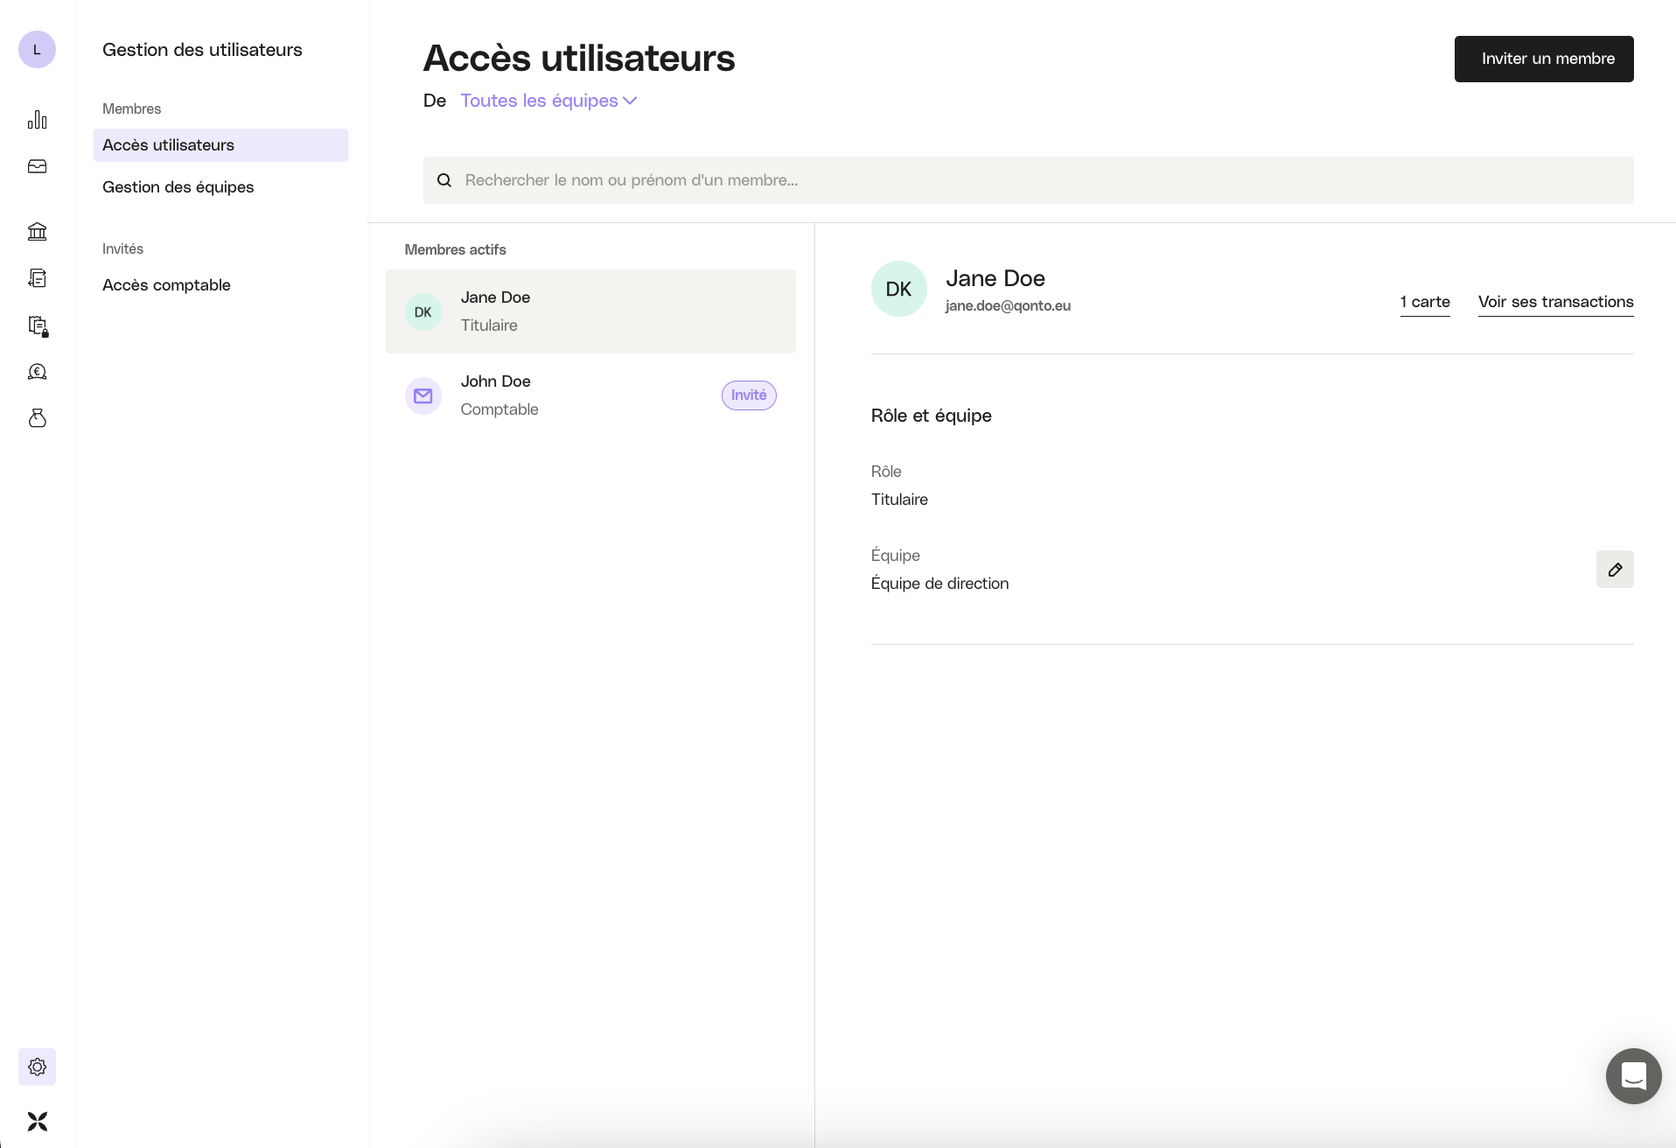Open the statistics bar chart icon
Screen dimensions: 1676x1148
tap(37, 120)
